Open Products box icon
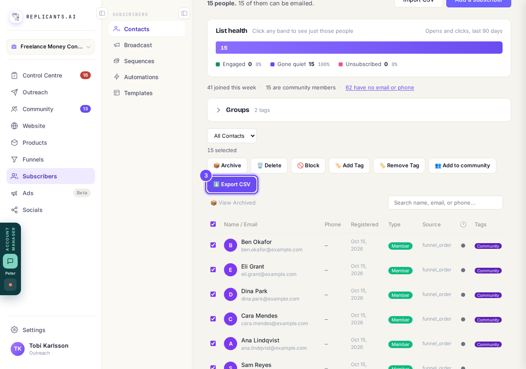 coord(14,143)
